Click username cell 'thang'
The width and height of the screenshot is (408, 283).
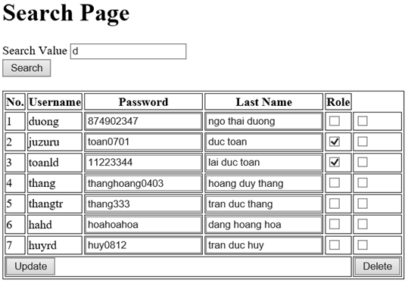55,183
